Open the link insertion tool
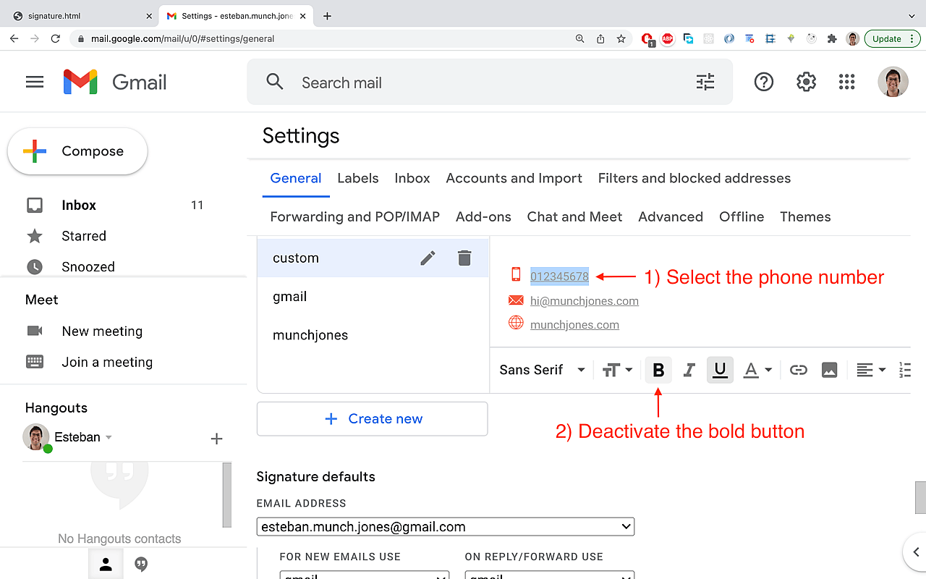Viewport: 926px width, 579px height. [x=798, y=370]
